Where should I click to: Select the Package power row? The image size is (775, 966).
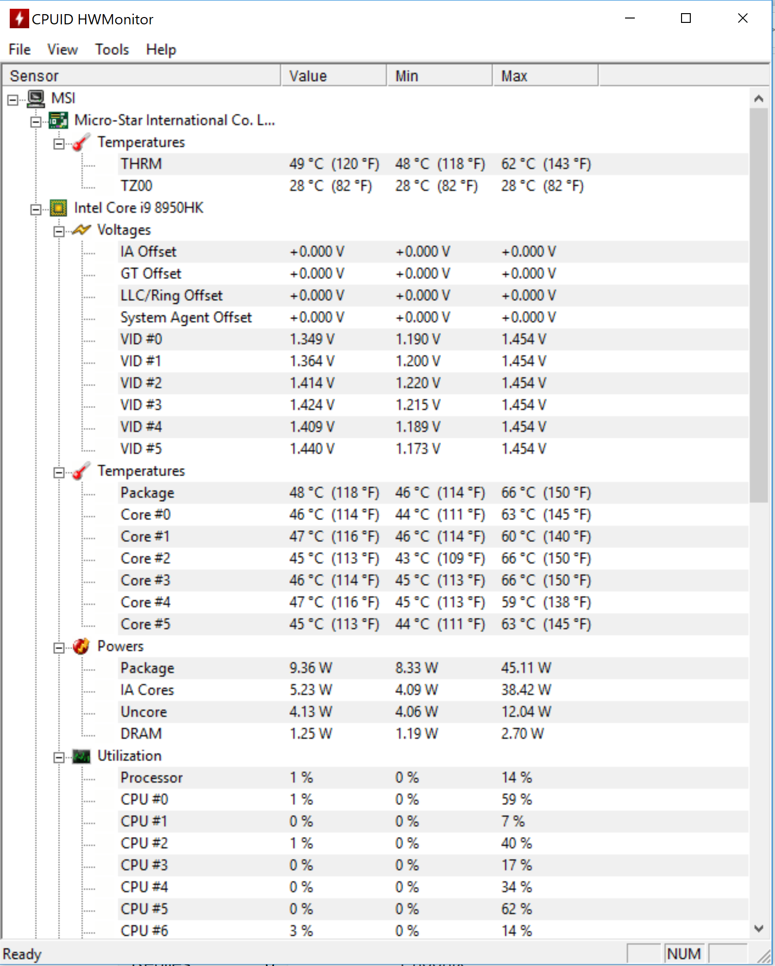point(433,668)
